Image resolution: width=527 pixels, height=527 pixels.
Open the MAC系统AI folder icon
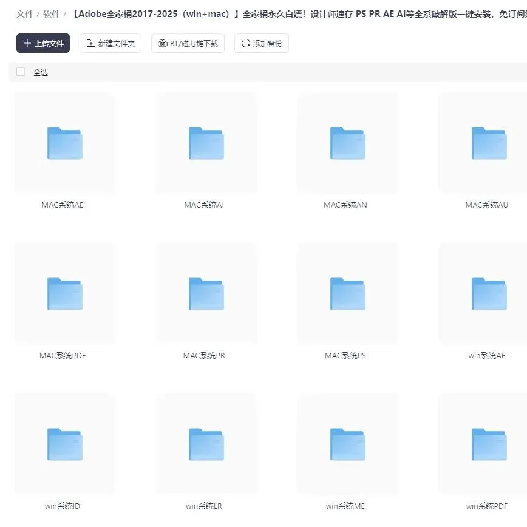coord(206,143)
